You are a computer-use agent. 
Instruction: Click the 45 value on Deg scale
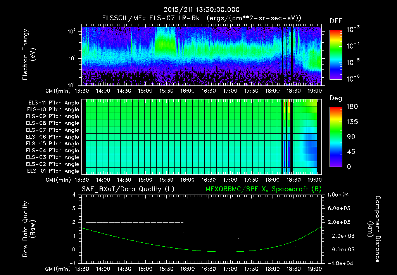351,152
